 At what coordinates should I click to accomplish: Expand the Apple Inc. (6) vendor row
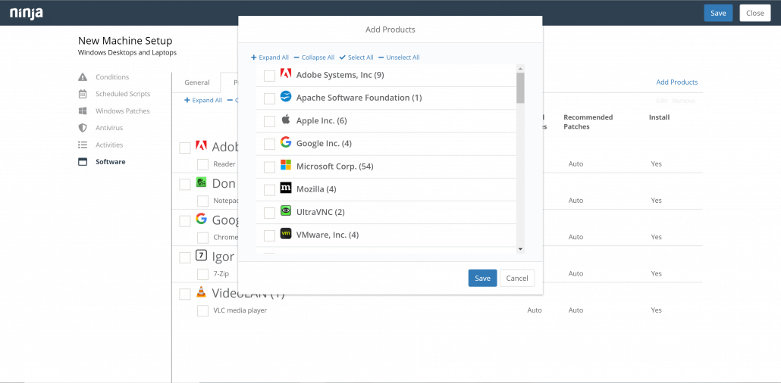pyautogui.click(x=386, y=121)
